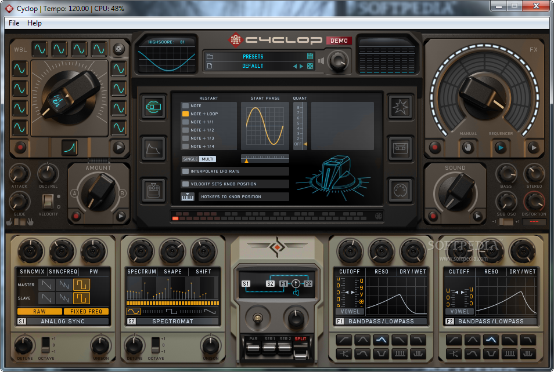Click the SOUND record button
The height and width of the screenshot is (372, 554).
point(433,216)
